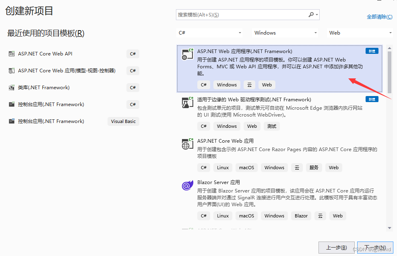The width and height of the screenshot is (397, 256).
Task: Select the ASP.NET Core Web 应用 template title
Action: 225,141
